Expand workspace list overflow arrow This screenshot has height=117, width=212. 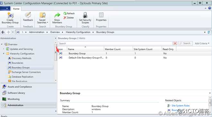point(56,111)
